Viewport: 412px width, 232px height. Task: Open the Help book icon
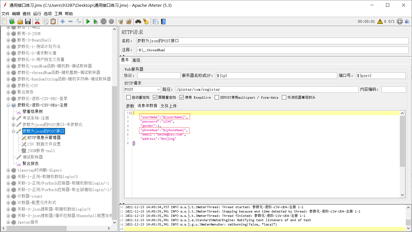point(163,21)
